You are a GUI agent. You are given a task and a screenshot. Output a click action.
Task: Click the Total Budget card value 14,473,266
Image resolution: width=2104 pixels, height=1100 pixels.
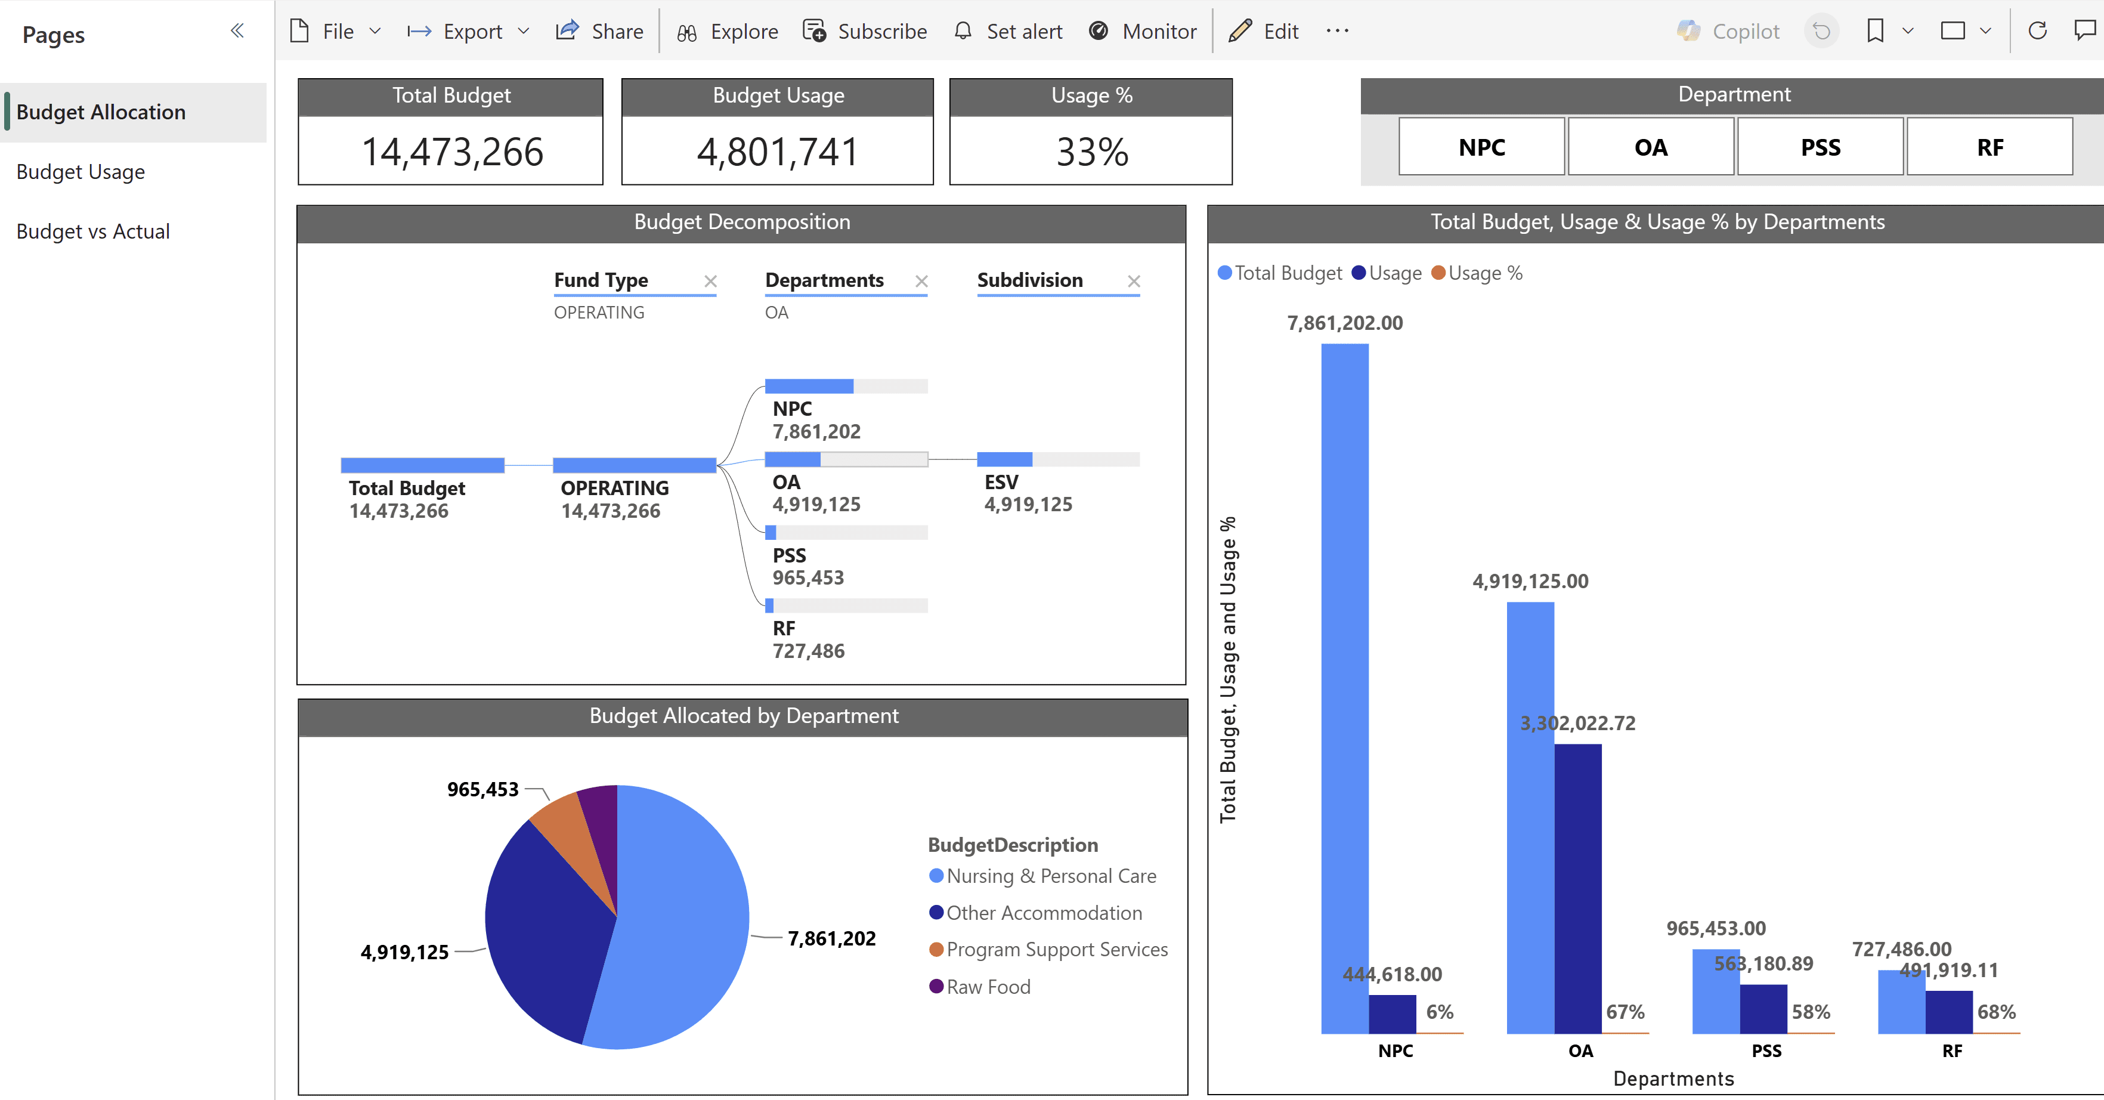click(451, 152)
